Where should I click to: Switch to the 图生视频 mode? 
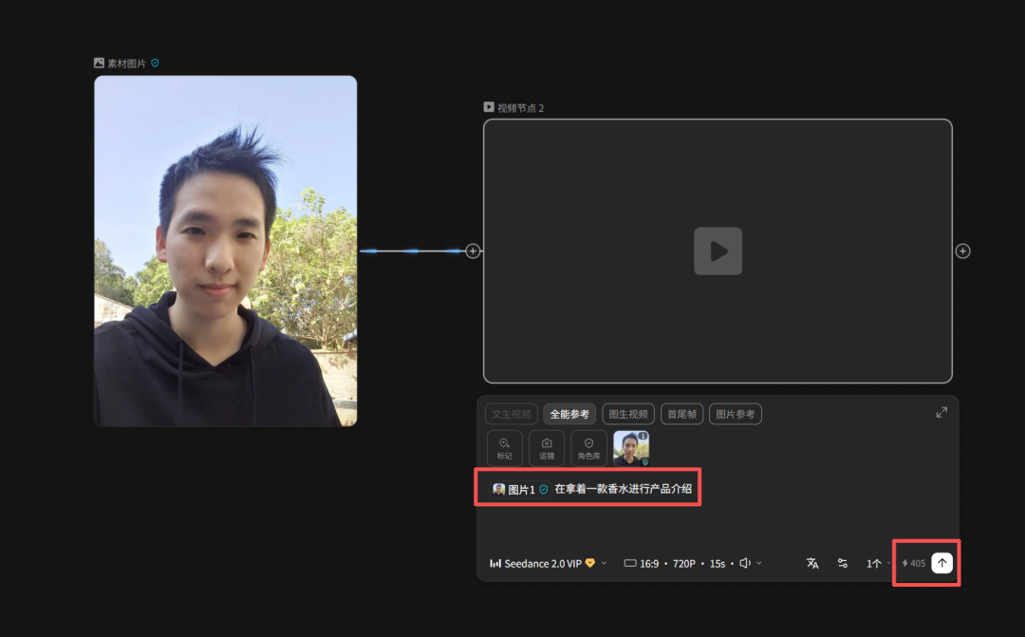click(x=627, y=414)
